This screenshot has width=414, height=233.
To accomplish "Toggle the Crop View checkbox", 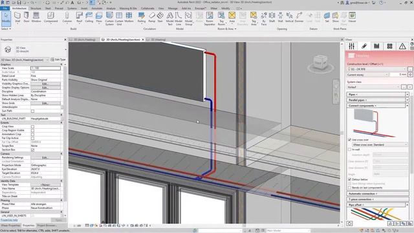I will click(32, 127).
